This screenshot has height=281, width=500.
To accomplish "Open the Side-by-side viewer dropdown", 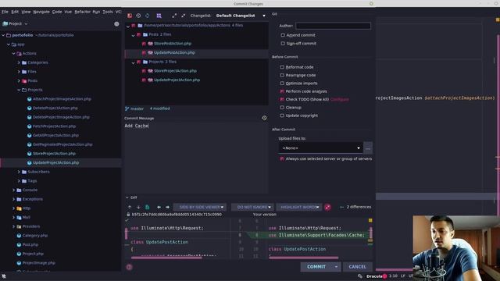I will click(x=200, y=207).
